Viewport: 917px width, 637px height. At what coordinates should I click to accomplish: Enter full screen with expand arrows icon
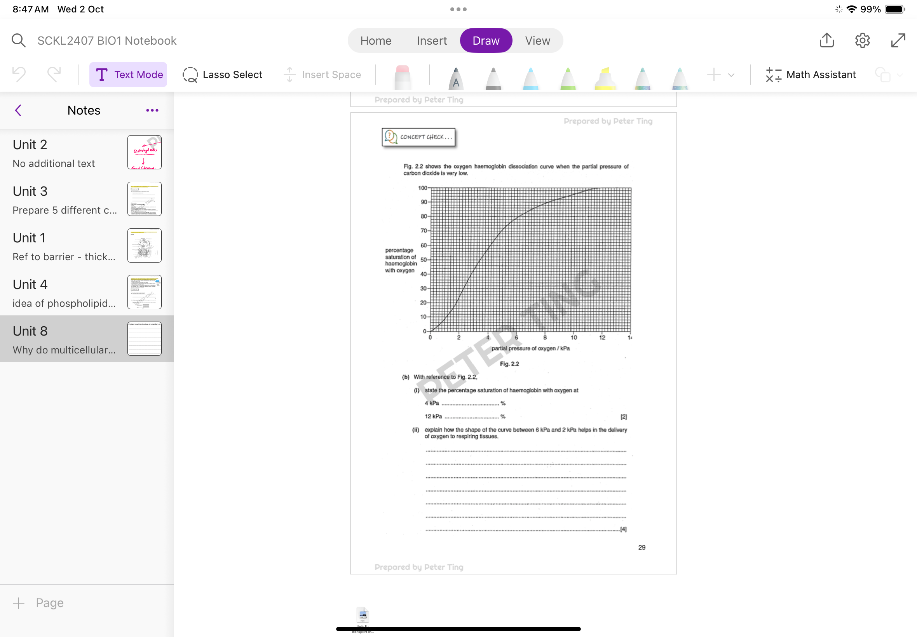point(898,40)
